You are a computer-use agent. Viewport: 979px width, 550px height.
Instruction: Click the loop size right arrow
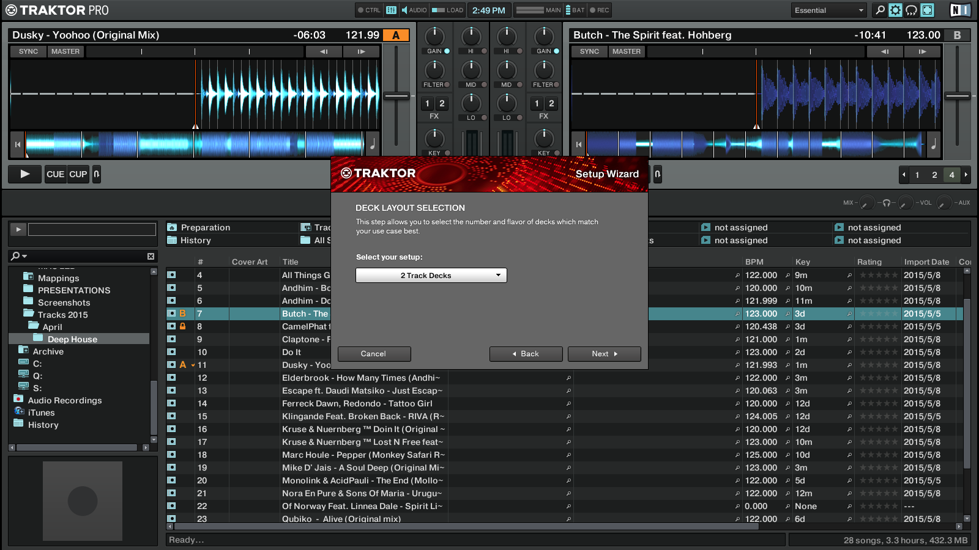click(966, 175)
